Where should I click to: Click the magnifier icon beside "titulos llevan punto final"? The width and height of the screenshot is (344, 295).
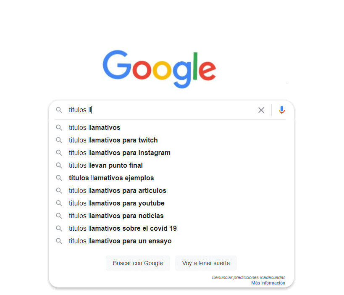point(59,166)
